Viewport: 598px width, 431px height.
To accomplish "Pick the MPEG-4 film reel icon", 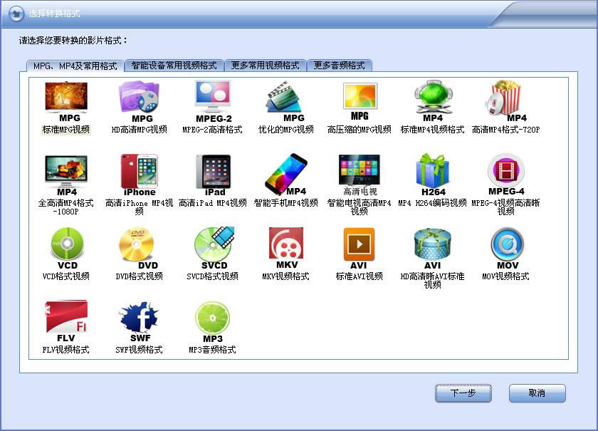I will click(506, 175).
